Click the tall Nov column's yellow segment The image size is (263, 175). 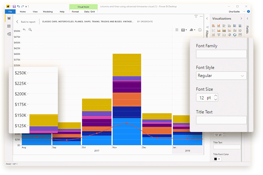127,65
